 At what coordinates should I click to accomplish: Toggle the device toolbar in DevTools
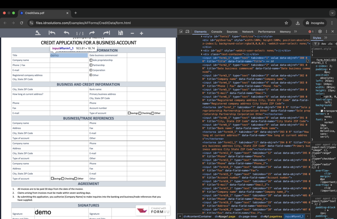(188, 31)
